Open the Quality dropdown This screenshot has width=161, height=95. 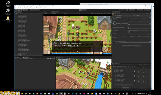139,25
